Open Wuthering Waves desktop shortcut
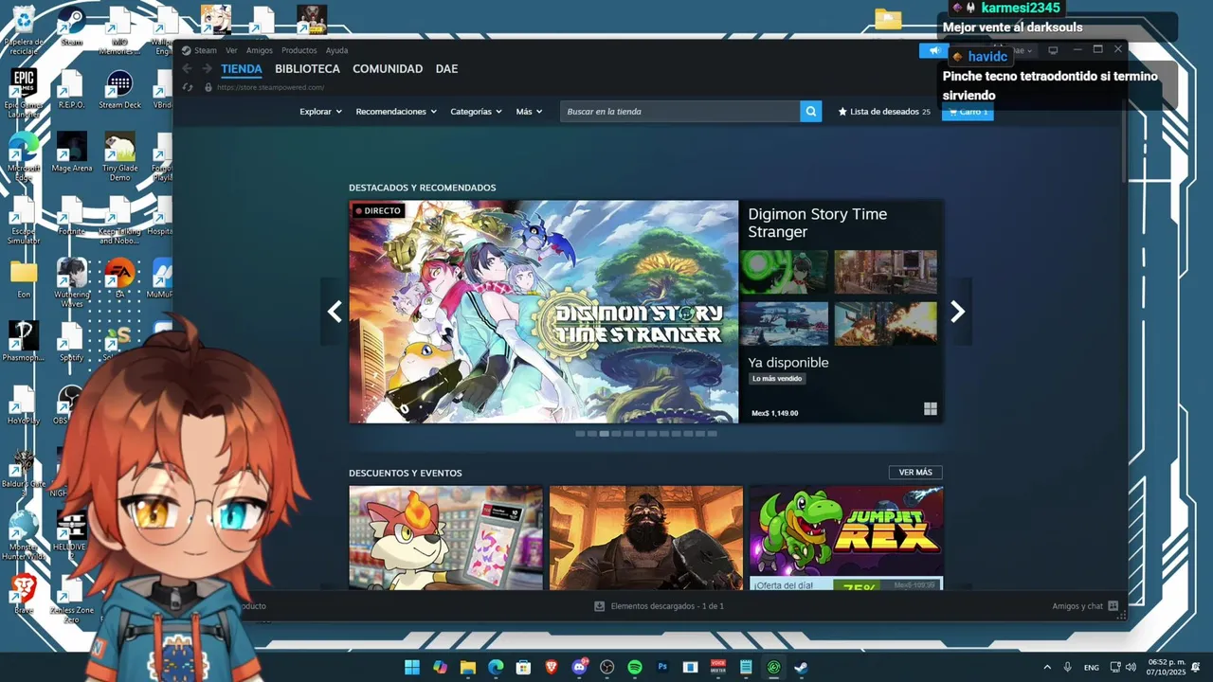Viewport: 1213px width, 682px height. (72, 283)
